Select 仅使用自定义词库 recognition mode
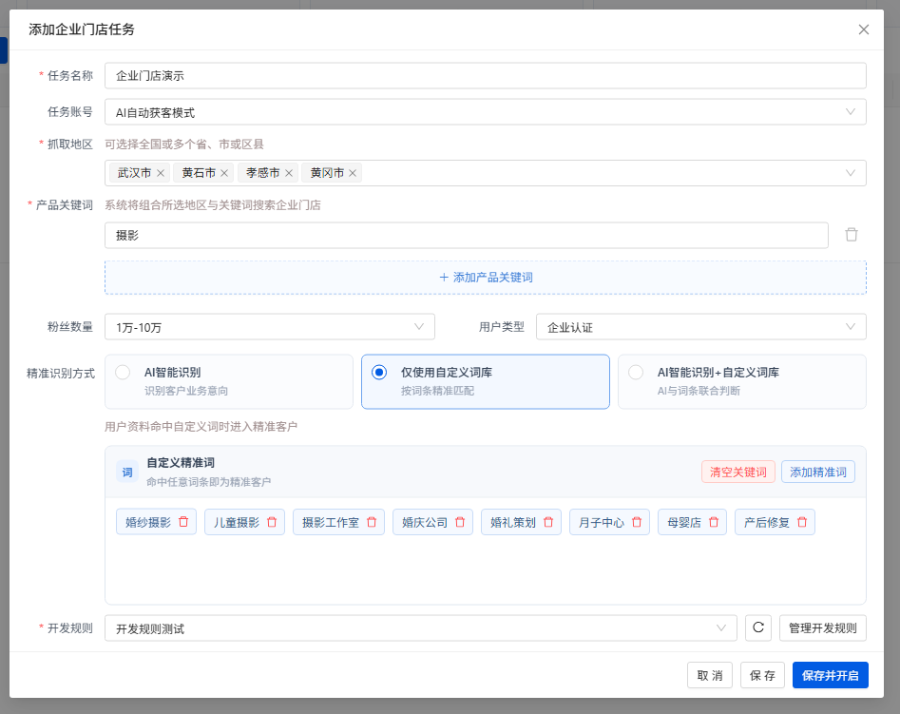 click(x=485, y=381)
